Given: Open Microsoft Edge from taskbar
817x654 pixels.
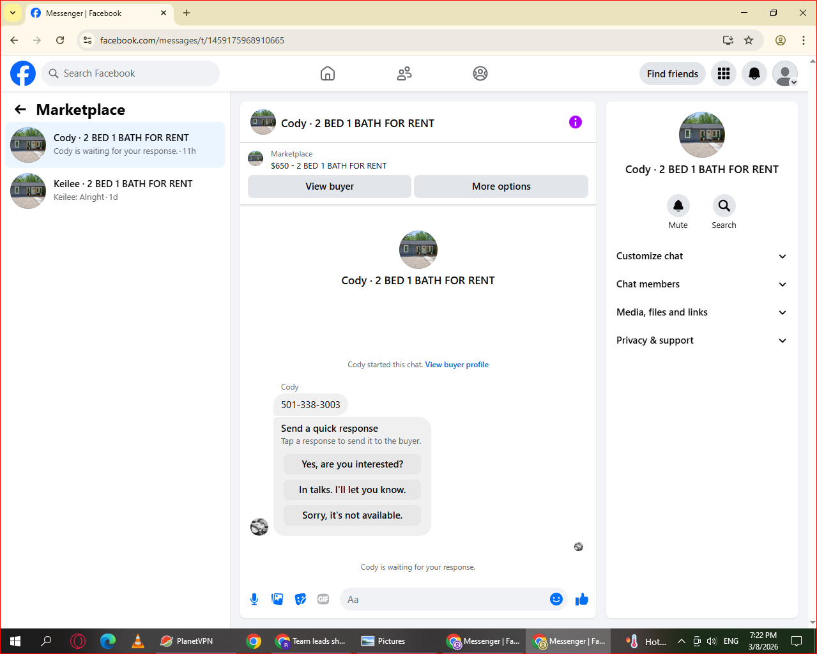Looking at the screenshot, I should point(108,641).
